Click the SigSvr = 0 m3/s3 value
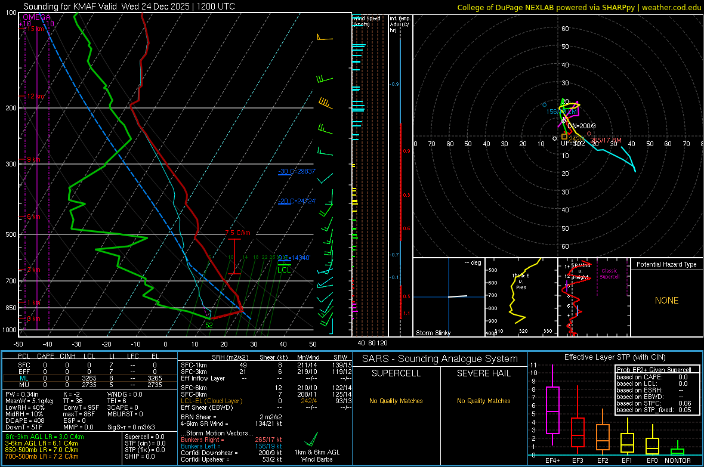Image resolution: width=704 pixels, height=467 pixels. coord(131,427)
